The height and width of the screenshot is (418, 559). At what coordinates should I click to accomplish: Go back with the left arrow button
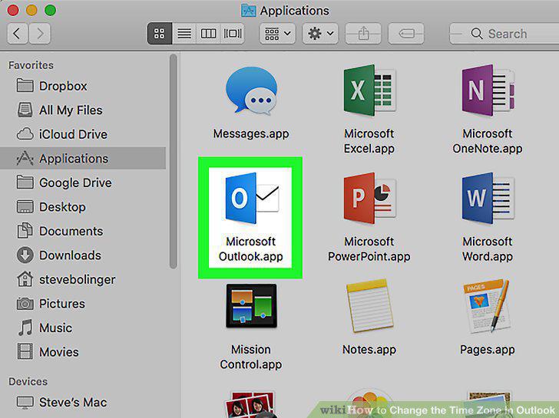17,34
